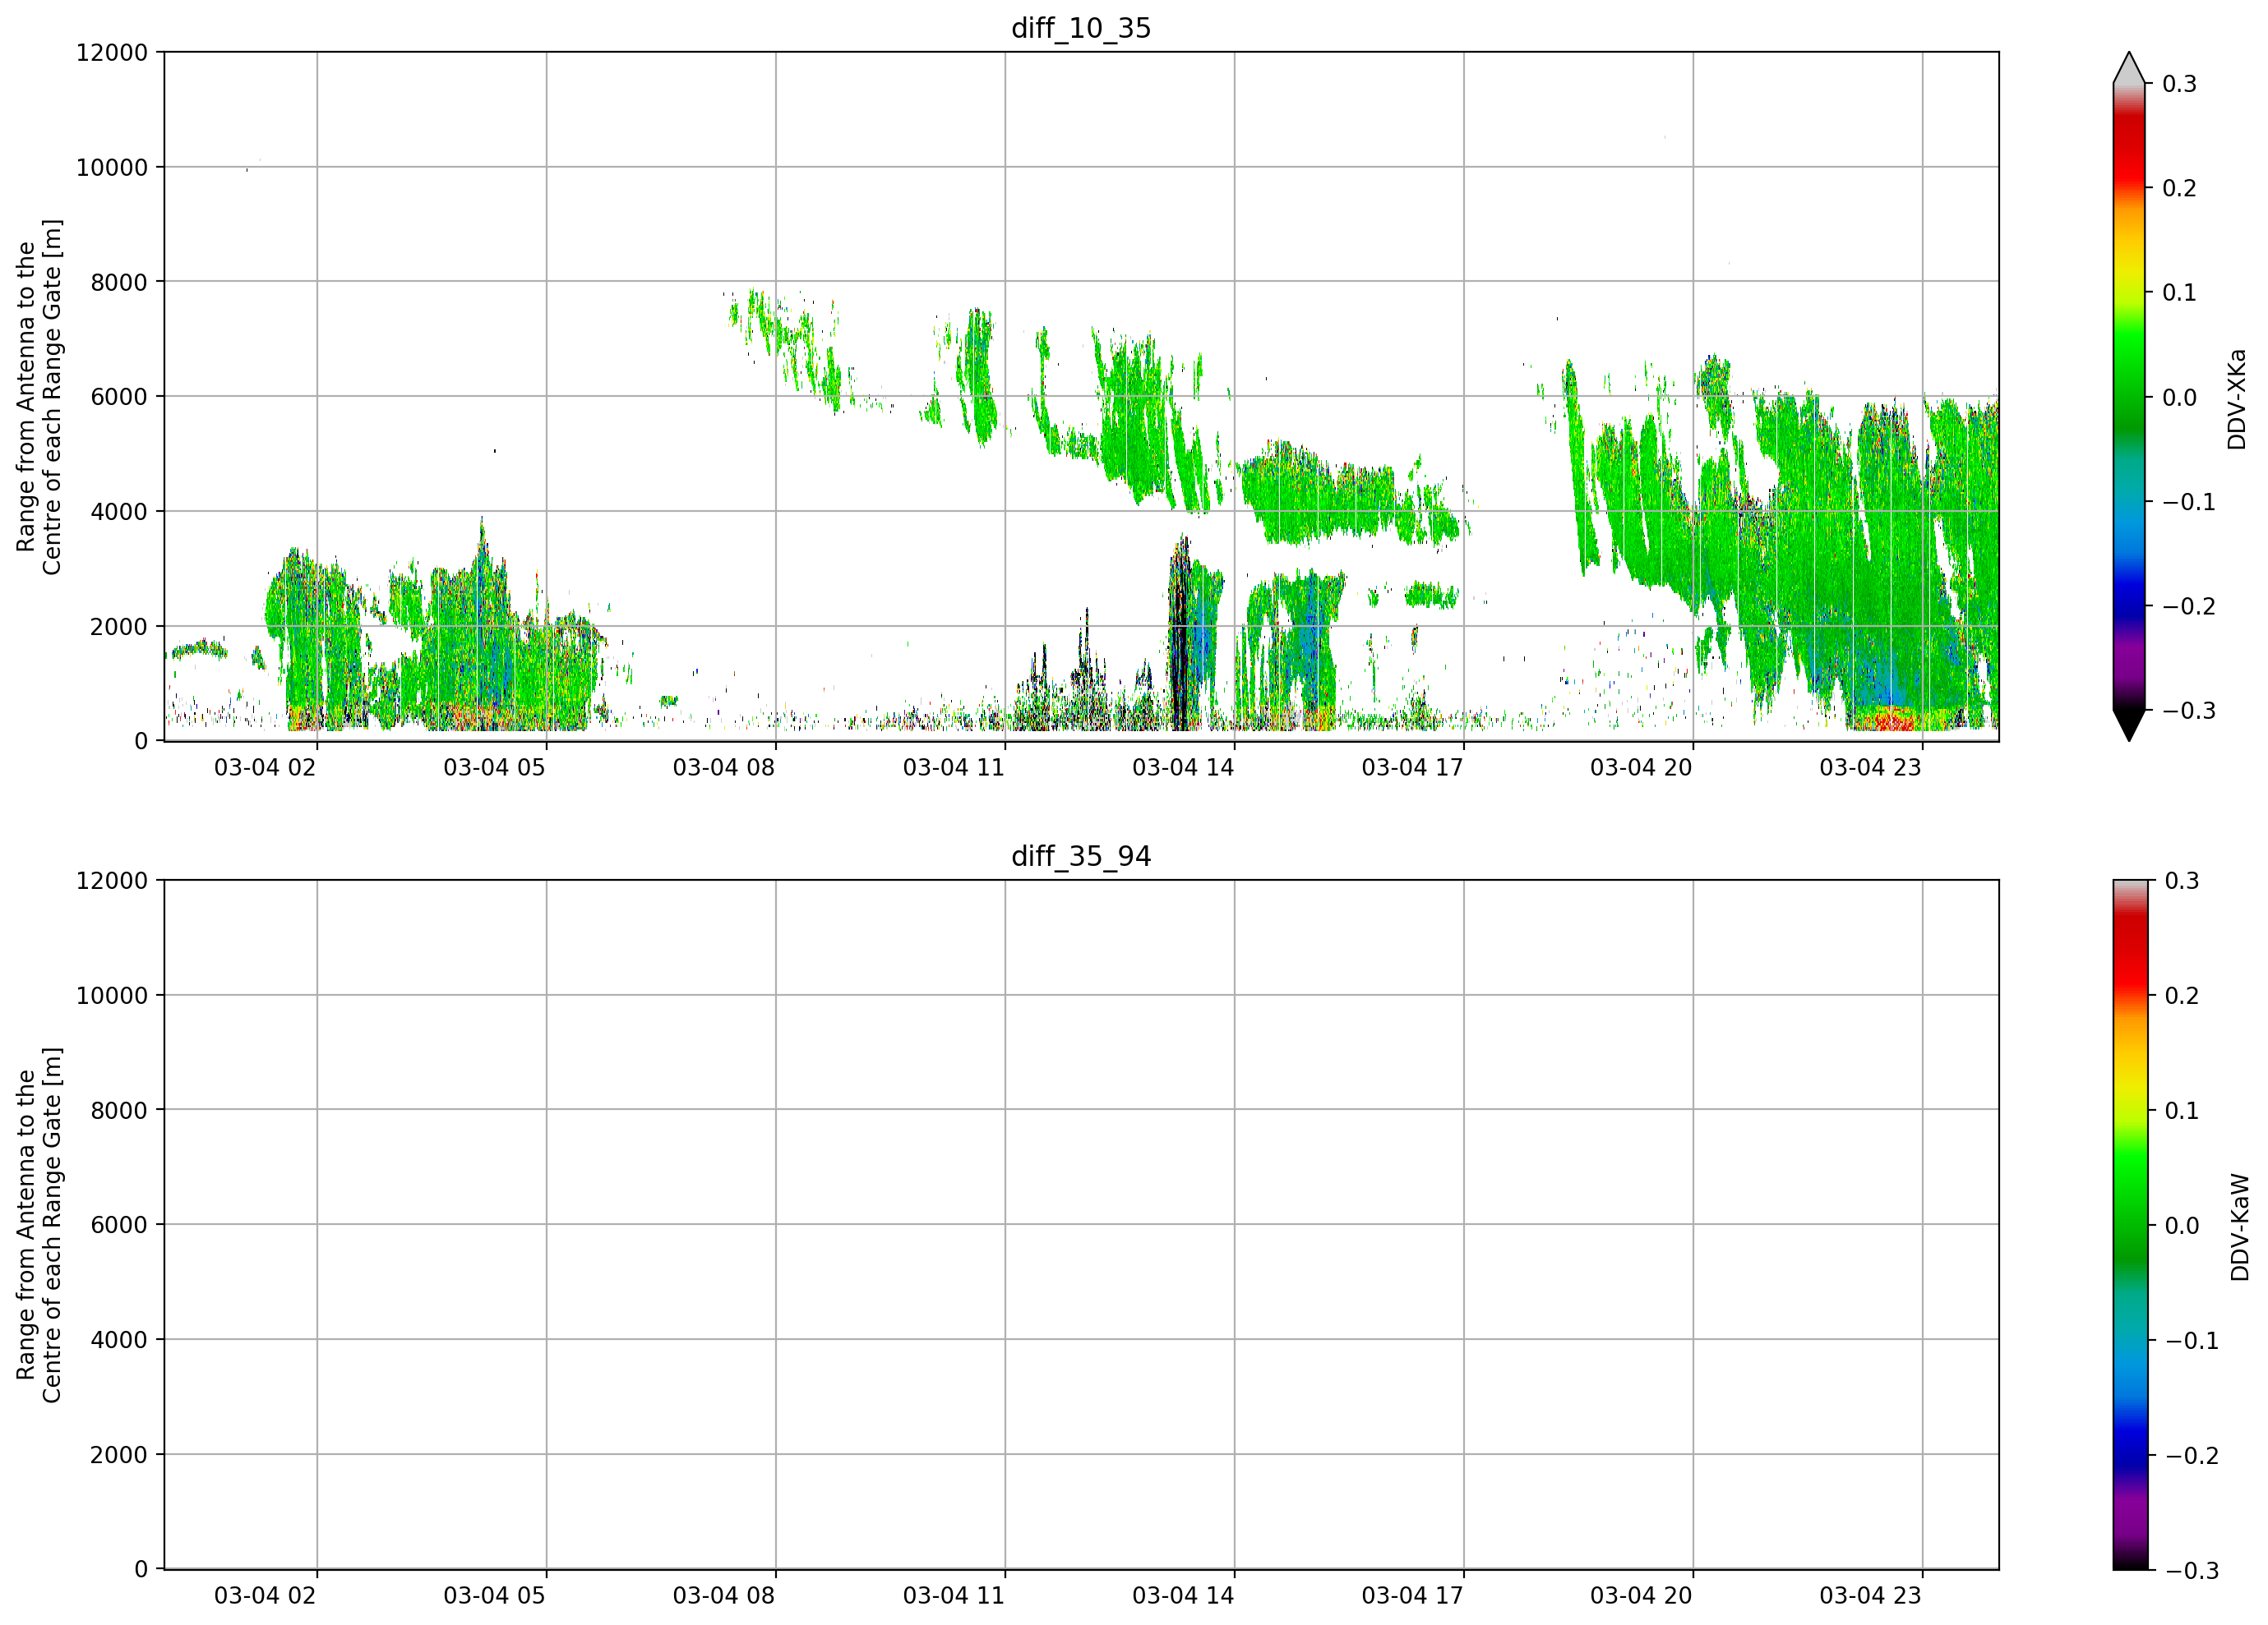The width and height of the screenshot is (2268, 1625).
Task: Click the 4000 y-tick on the diff_10_35 plot
Action: pos(119,512)
